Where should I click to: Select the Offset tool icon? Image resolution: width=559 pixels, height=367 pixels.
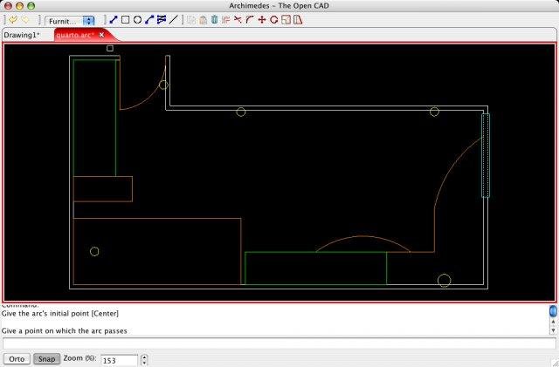(x=225, y=20)
